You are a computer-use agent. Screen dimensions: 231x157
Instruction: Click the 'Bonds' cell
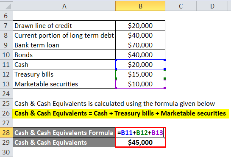64,55
